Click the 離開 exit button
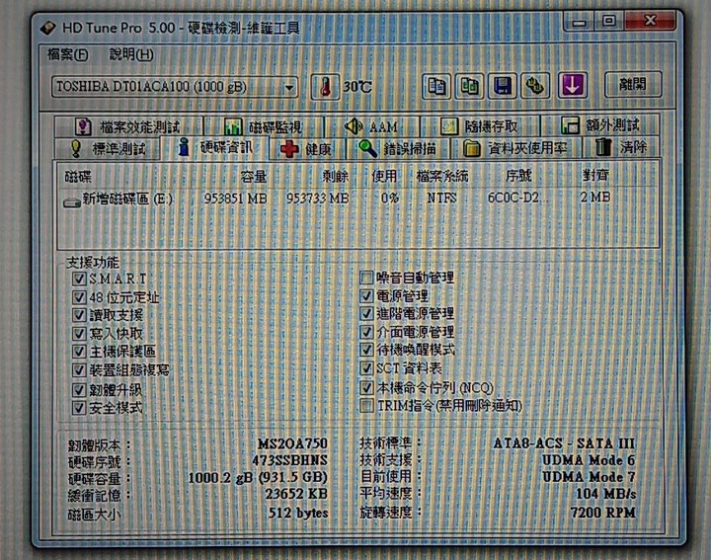 [x=633, y=84]
